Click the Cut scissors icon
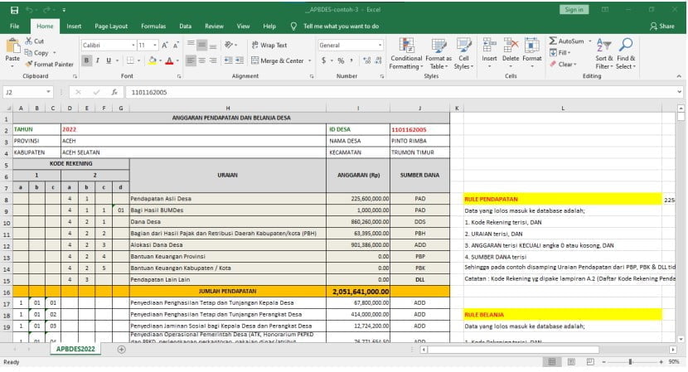Screen dimensions: 688x372 [x=28, y=41]
